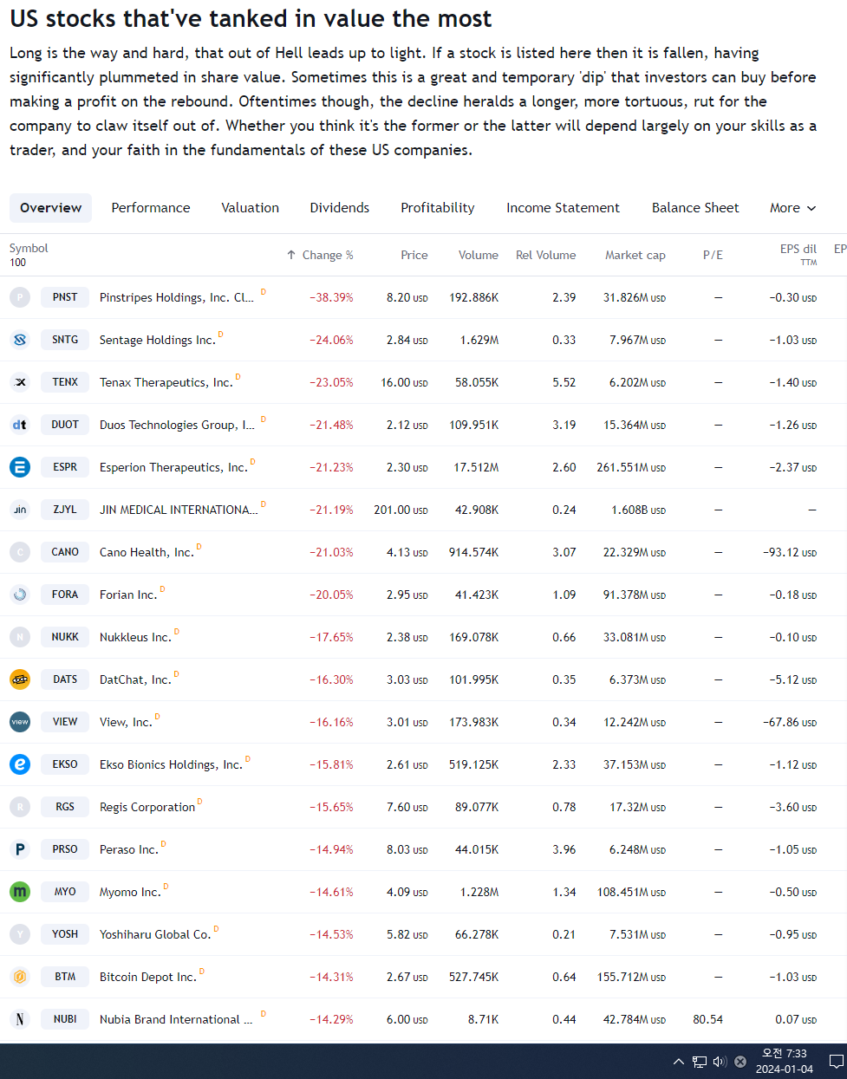Viewport: 847px width, 1079px height.
Task: Expand the More tab dropdown
Action: (793, 208)
